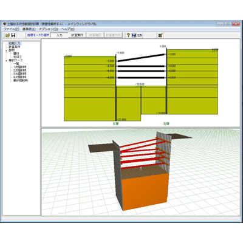The image size is (243, 243).
Task: Select 最終掘削時 case in tree
Action: (x=21, y=80)
